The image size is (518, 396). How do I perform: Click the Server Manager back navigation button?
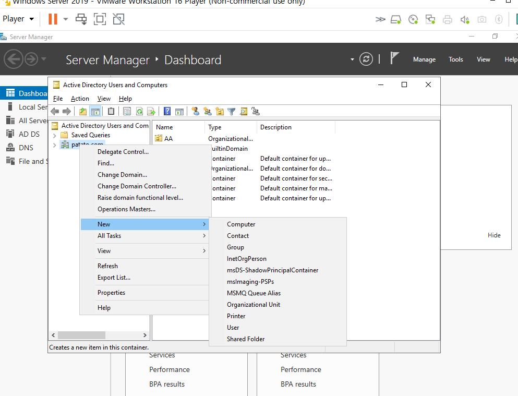tap(13, 59)
